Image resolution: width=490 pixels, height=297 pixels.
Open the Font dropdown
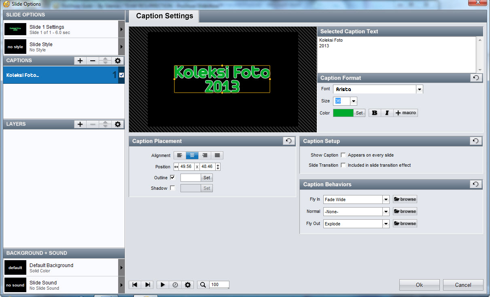pyautogui.click(x=420, y=89)
